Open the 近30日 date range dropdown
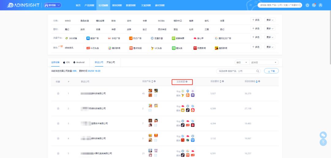Image resolution: width=331 pixels, height=158 pixels. (264, 62)
